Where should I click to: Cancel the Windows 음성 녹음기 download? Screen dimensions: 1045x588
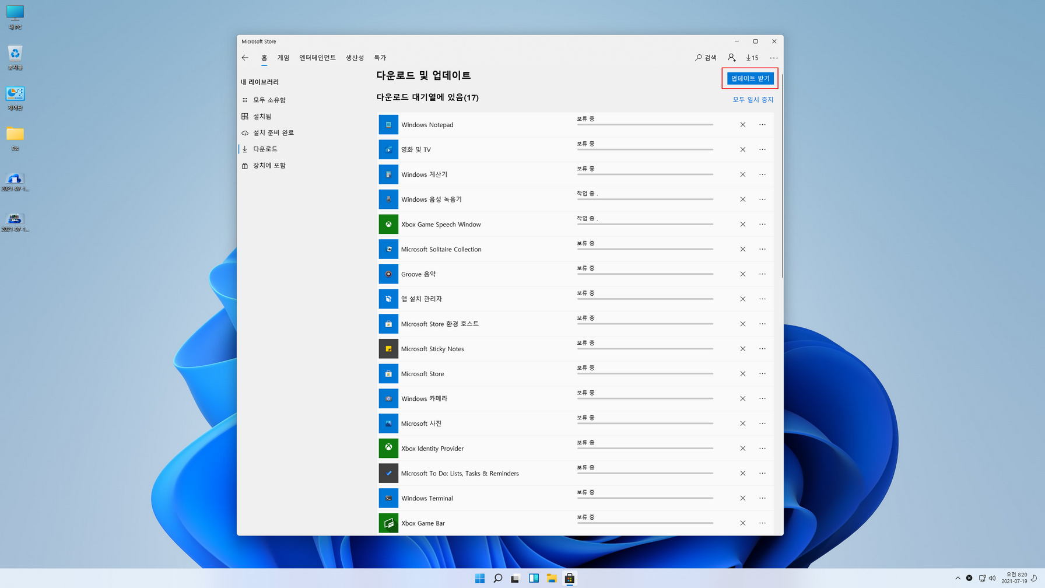coord(743,199)
